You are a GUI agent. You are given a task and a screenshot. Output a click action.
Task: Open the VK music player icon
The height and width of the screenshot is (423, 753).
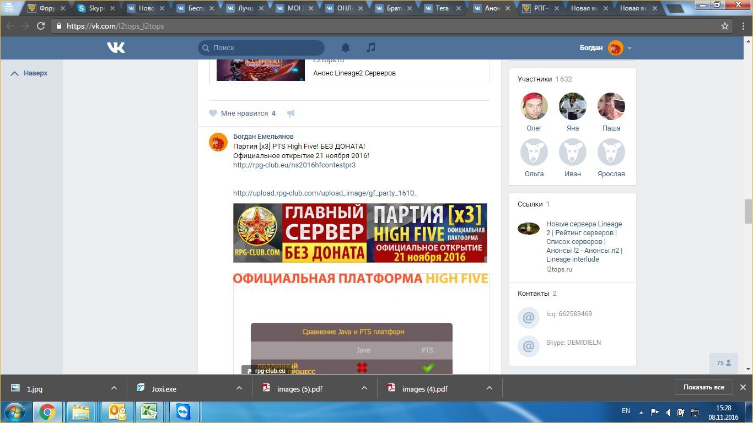tap(371, 48)
